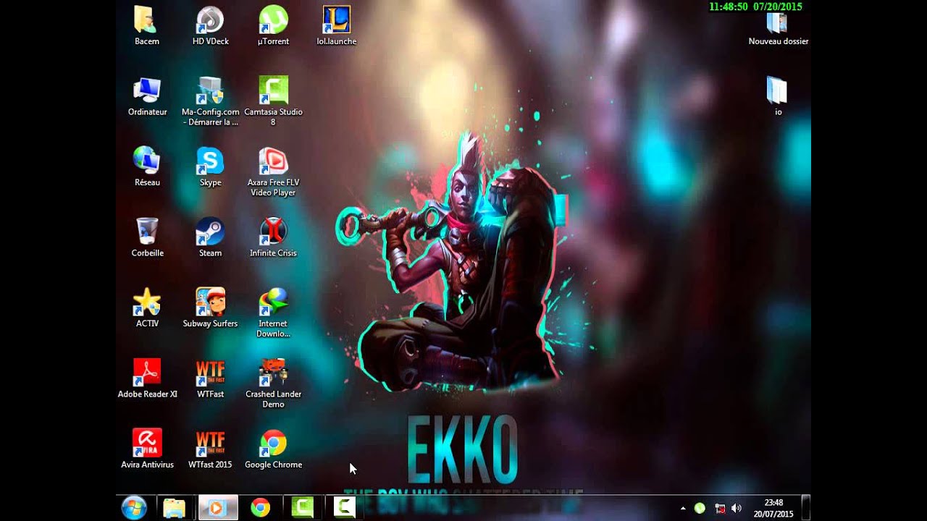Open the Windows Start menu
This screenshot has height=521, width=927.
(x=134, y=508)
